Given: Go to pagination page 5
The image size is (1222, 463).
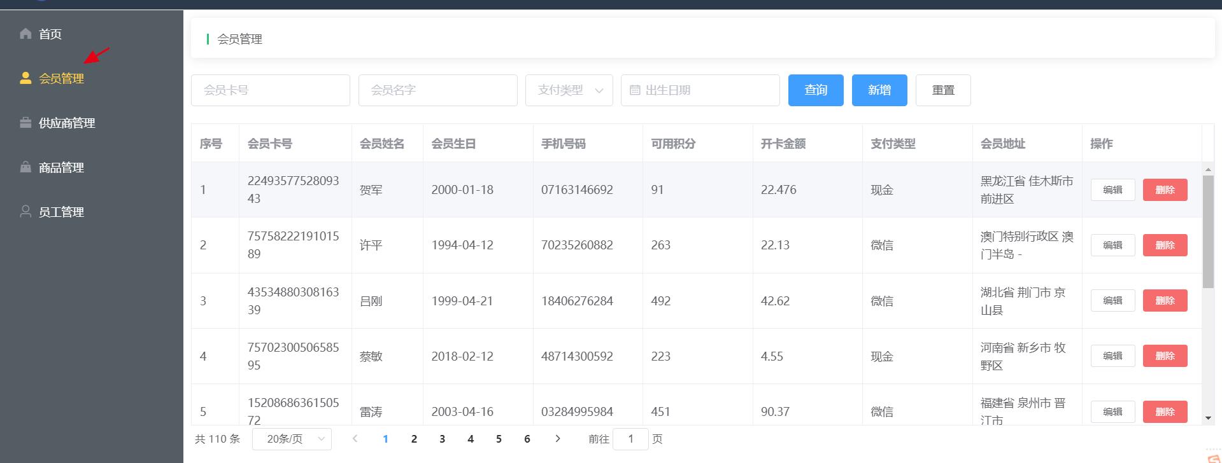Looking at the screenshot, I should coord(499,439).
